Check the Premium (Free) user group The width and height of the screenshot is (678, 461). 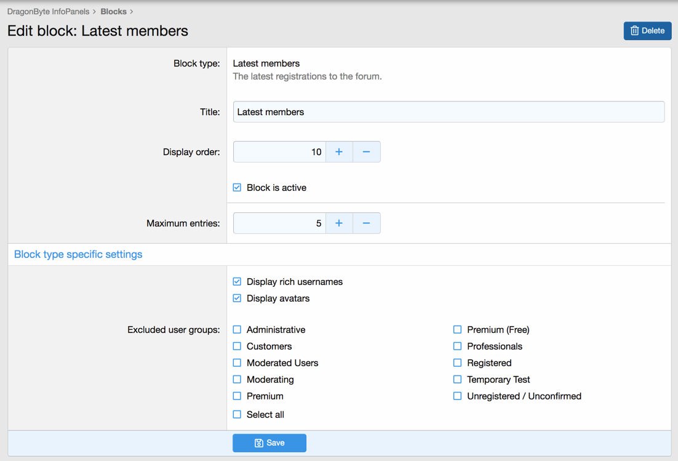coord(458,330)
